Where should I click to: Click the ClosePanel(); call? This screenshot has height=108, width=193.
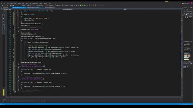30,20
